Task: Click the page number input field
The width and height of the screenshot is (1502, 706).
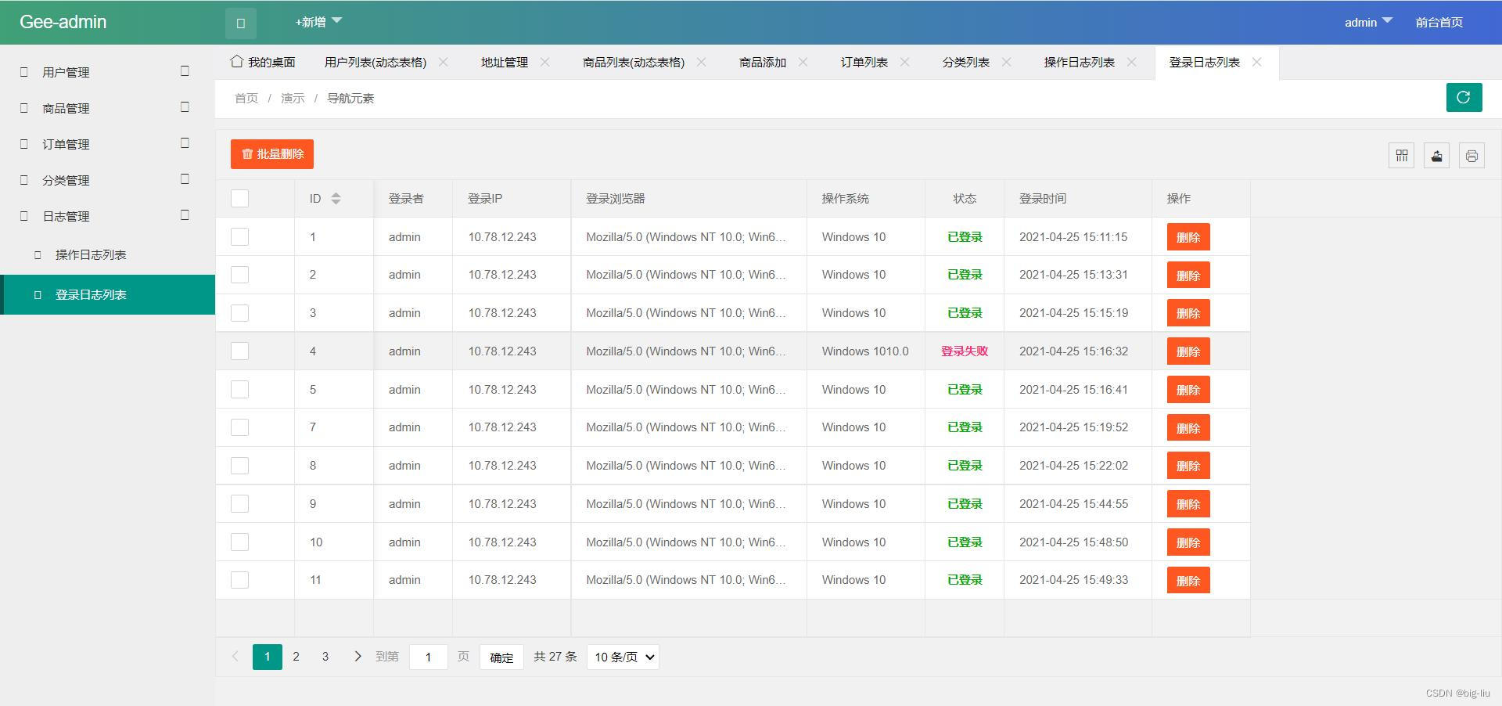Action: pyautogui.click(x=429, y=657)
